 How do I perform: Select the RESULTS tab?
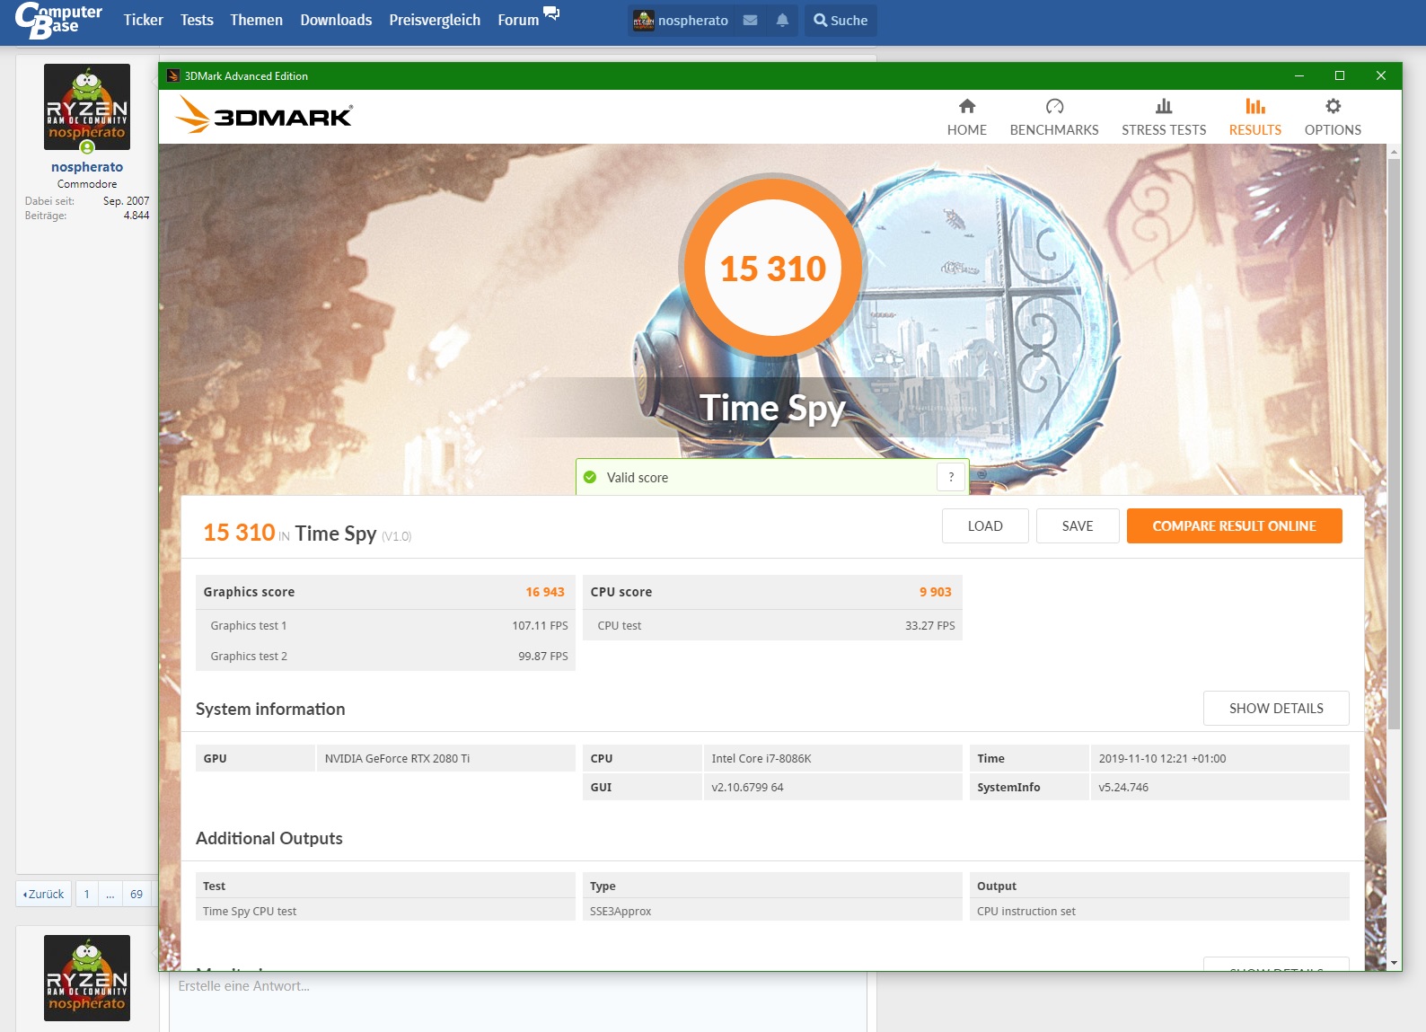tap(1255, 118)
